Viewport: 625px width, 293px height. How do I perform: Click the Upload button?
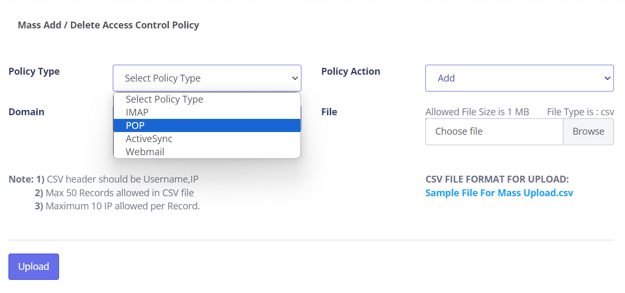(34, 267)
